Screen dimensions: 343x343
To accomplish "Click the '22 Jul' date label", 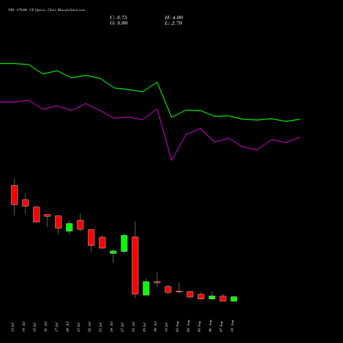I will point(89,327).
